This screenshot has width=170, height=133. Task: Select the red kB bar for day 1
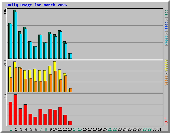(10, 113)
